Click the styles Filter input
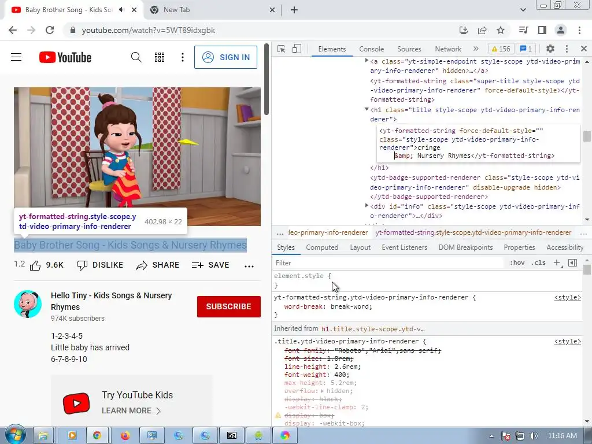This screenshot has height=444, width=592. pyautogui.click(x=389, y=263)
